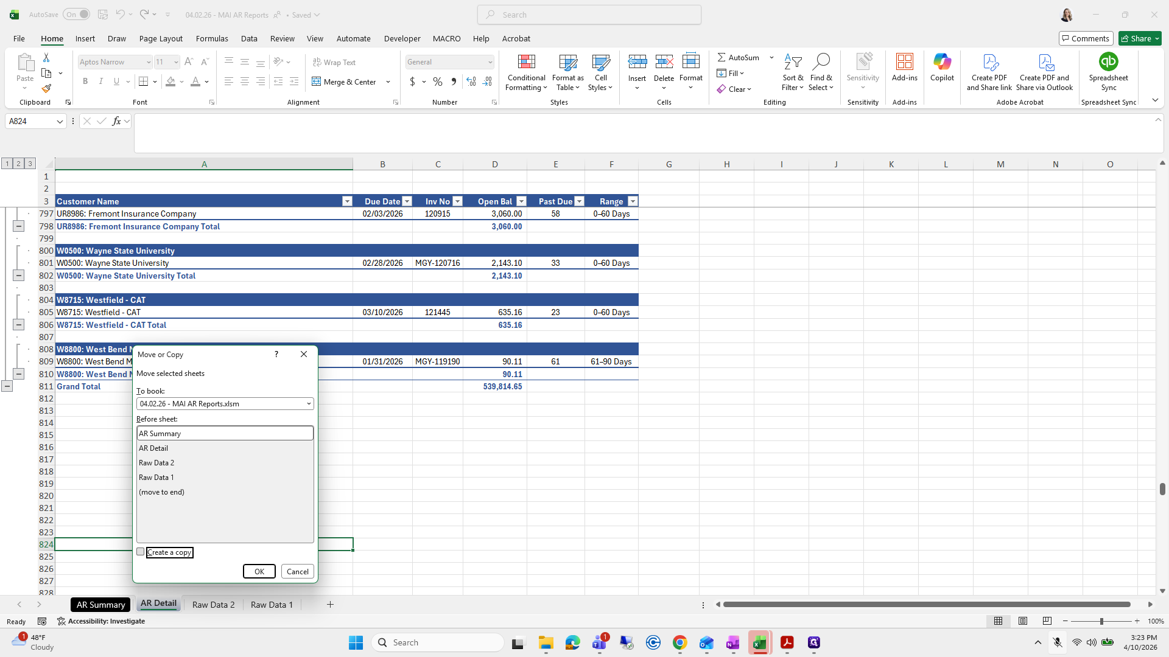Open Customer Name filter dropdown
Image resolution: width=1169 pixels, height=657 pixels.
(347, 201)
